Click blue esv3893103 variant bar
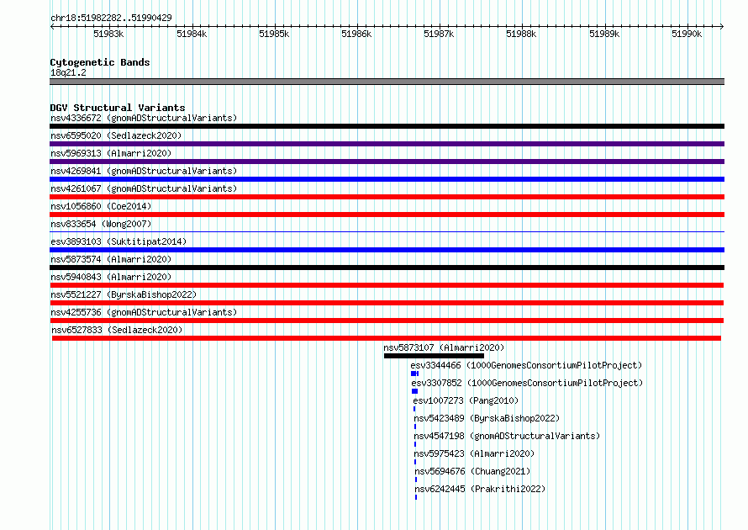The height and width of the screenshot is (530, 748). click(387, 250)
